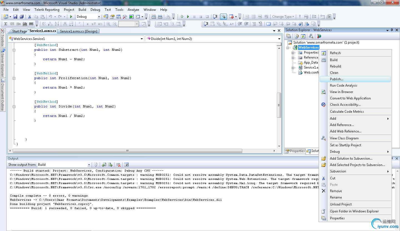Close the active editor document tab
The width and height of the screenshot is (400, 231).
(279, 31)
